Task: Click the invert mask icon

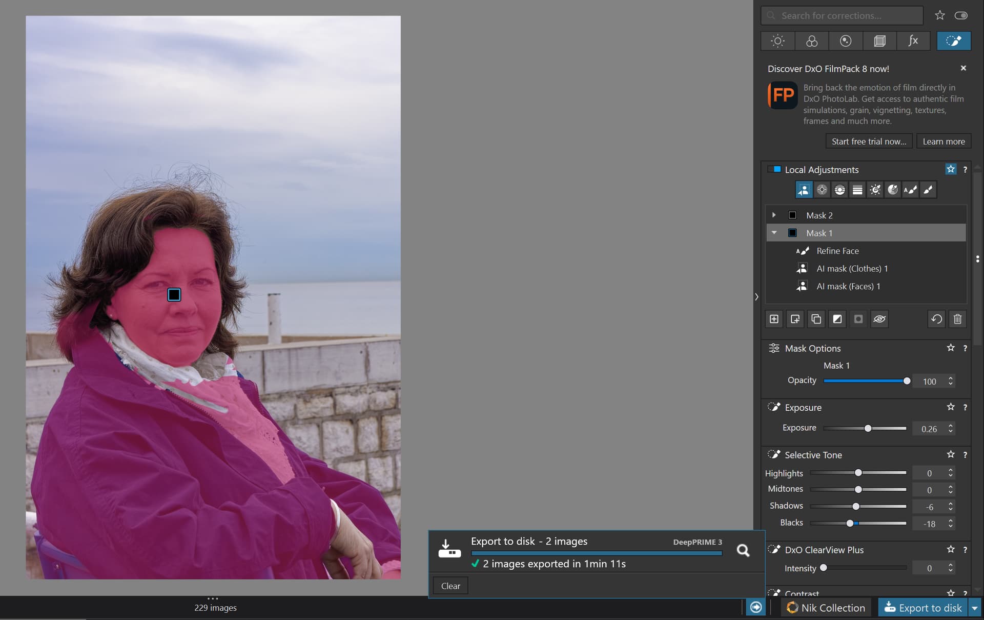Action: (837, 319)
